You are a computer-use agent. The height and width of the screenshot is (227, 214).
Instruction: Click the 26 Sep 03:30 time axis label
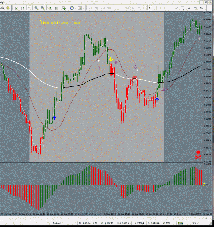pos(11,214)
